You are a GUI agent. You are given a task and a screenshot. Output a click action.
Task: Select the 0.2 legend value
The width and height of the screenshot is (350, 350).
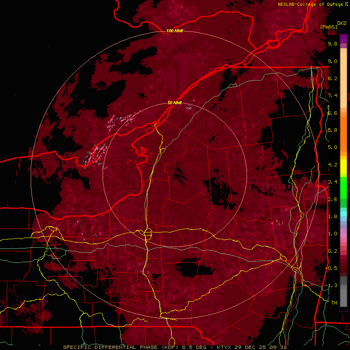[x=332, y=251]
